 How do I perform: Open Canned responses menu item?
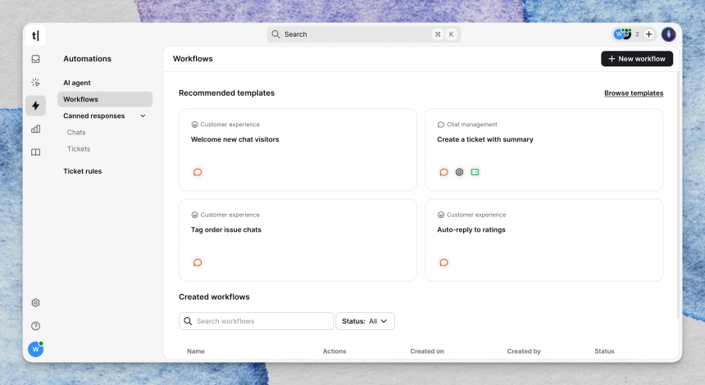coord(94,115)
